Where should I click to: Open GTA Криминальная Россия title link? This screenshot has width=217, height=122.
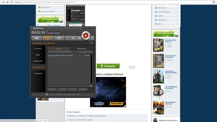click(x=171, y=87)
